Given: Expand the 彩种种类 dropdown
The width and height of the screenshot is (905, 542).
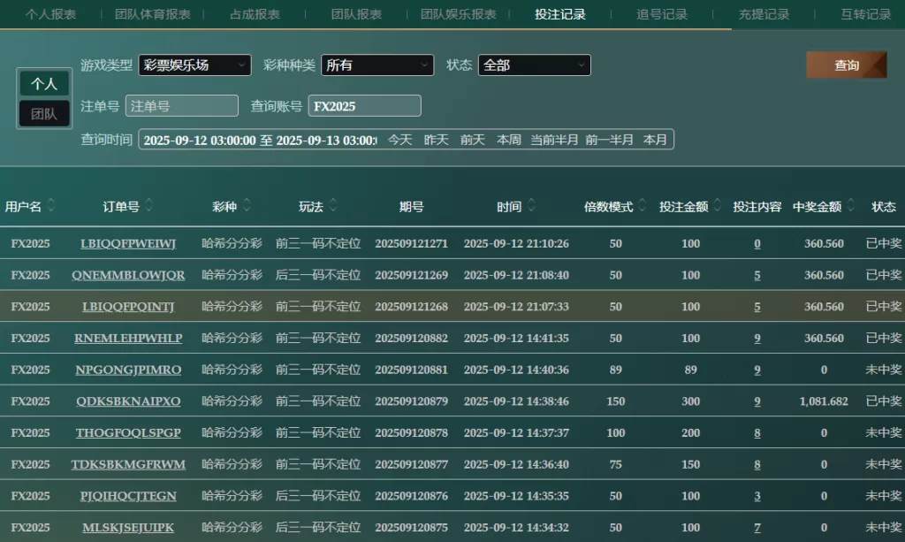Looking at the screenshot, I should [377, 65].
